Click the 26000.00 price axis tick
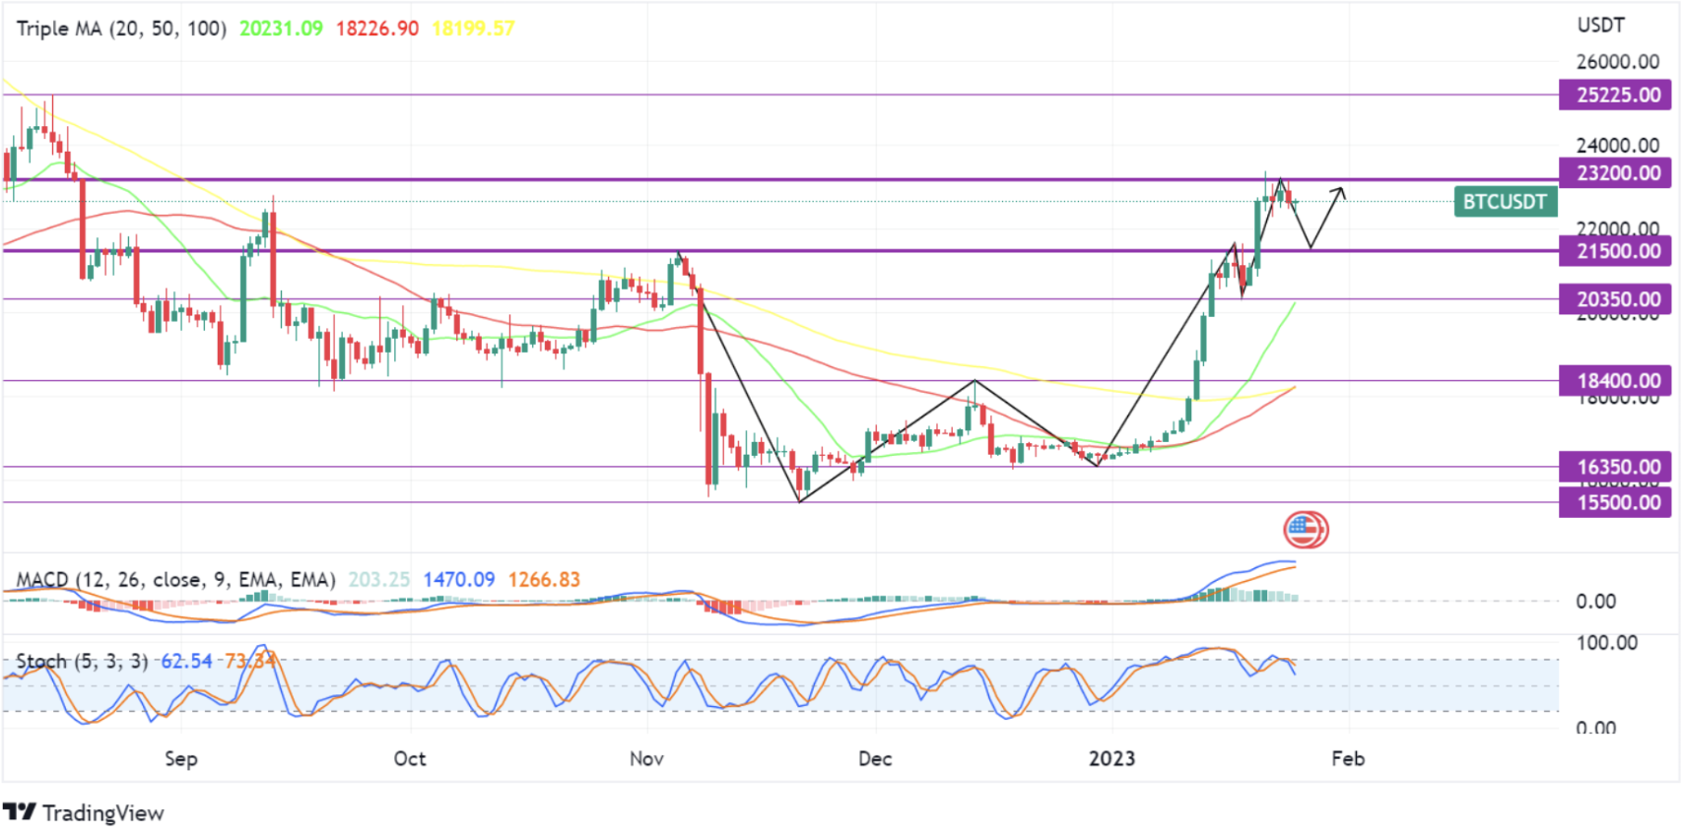1681x835 pixels. [x=1618, y=62]
